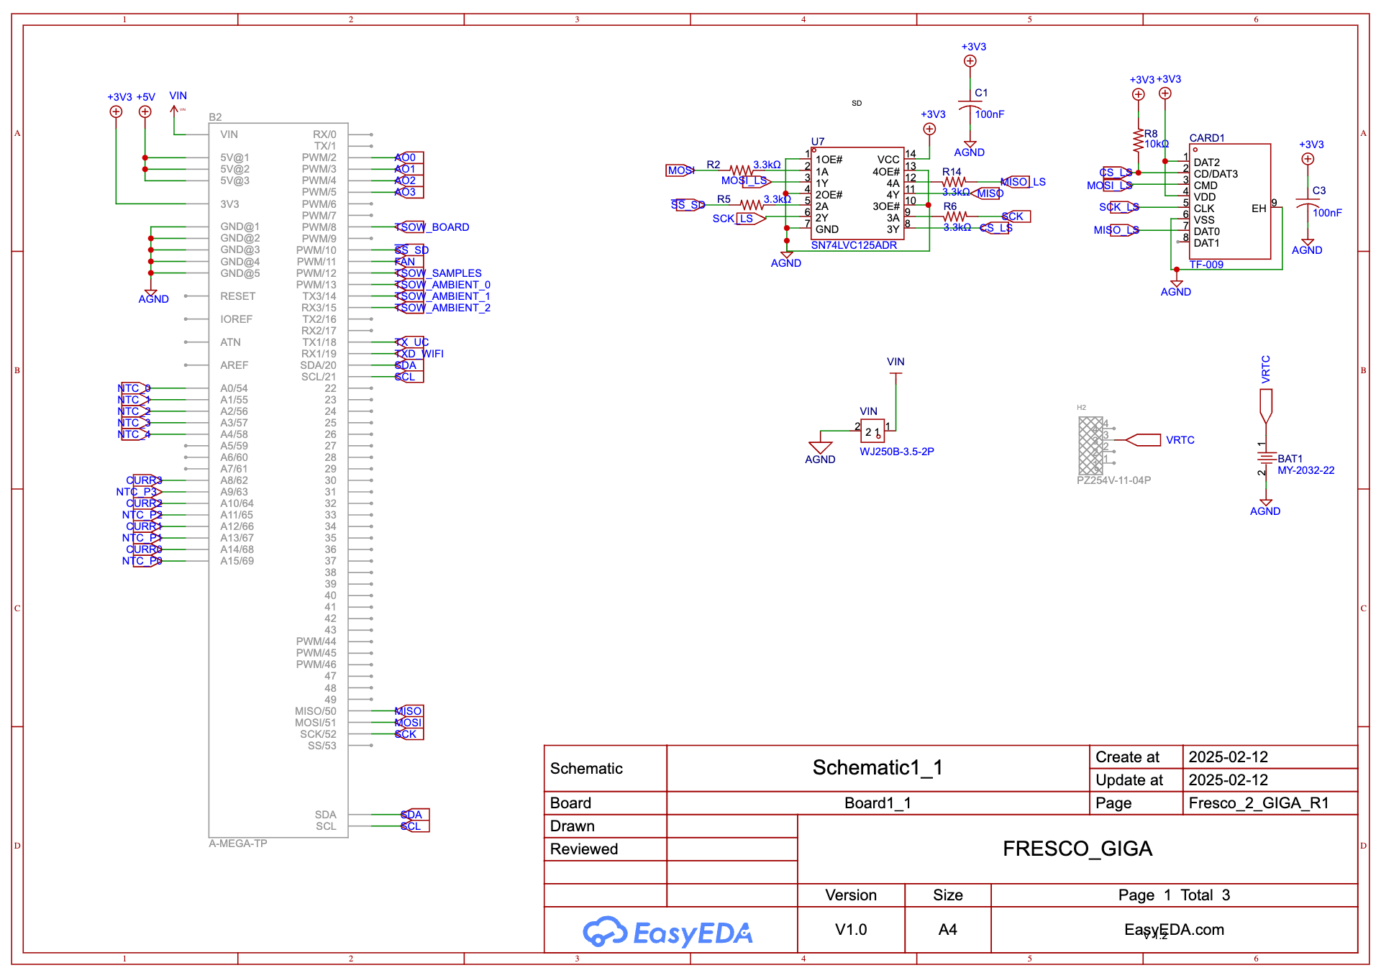Click the 3.3kΩ value of R14

coord(956,192)
